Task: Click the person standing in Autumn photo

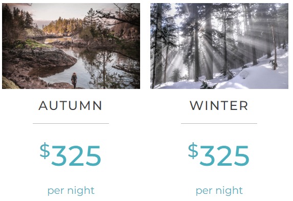Action: (x=74, y=80)
